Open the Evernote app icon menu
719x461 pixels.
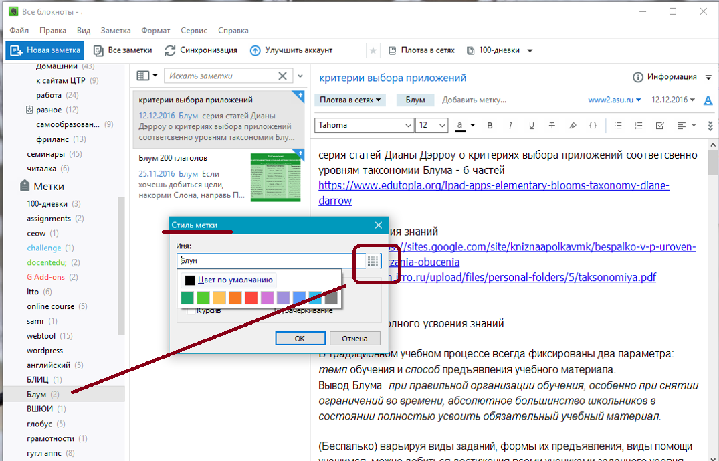(x=13, y=11)
